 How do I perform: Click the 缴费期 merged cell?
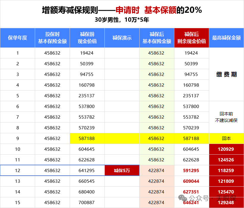click(226, 74)
